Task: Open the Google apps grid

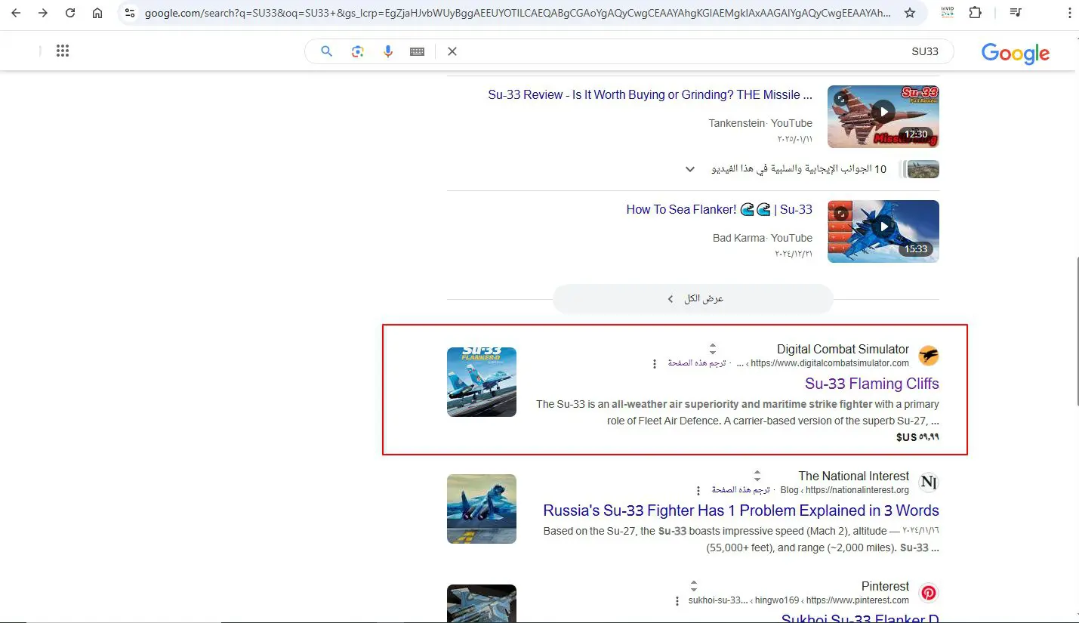Action: tap(63, 51)
